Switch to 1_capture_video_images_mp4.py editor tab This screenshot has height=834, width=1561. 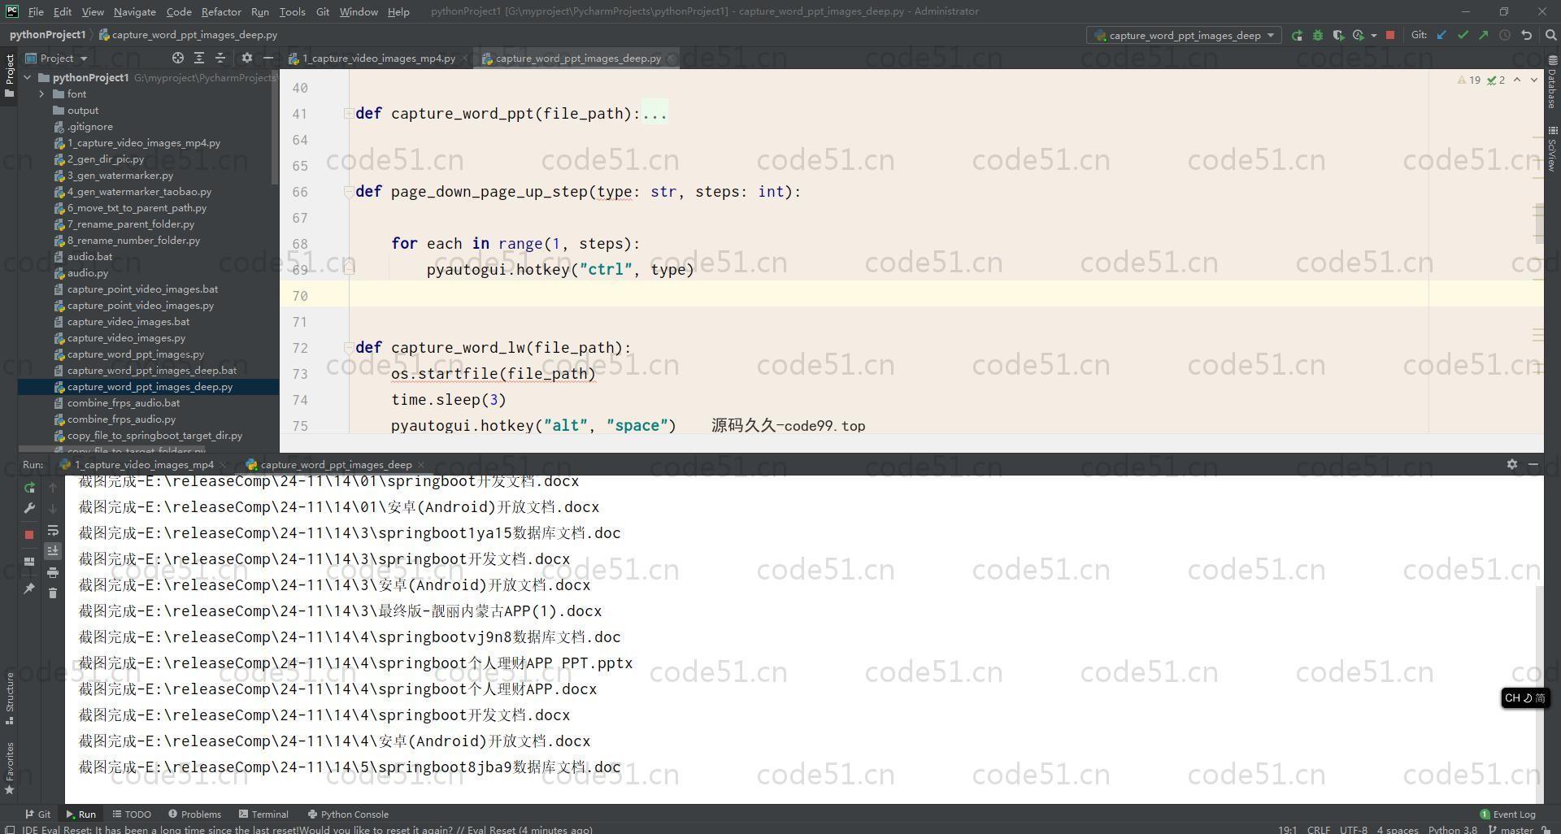pos(378,58)
